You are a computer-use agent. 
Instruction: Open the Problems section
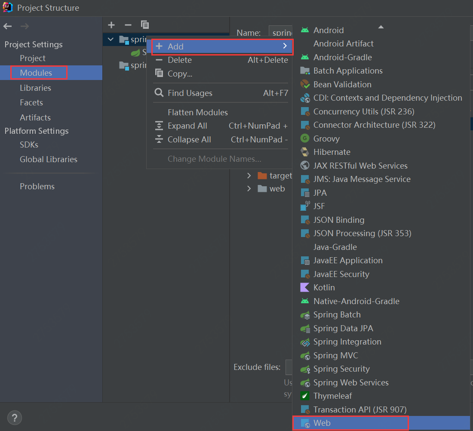(x=37, y=186)
